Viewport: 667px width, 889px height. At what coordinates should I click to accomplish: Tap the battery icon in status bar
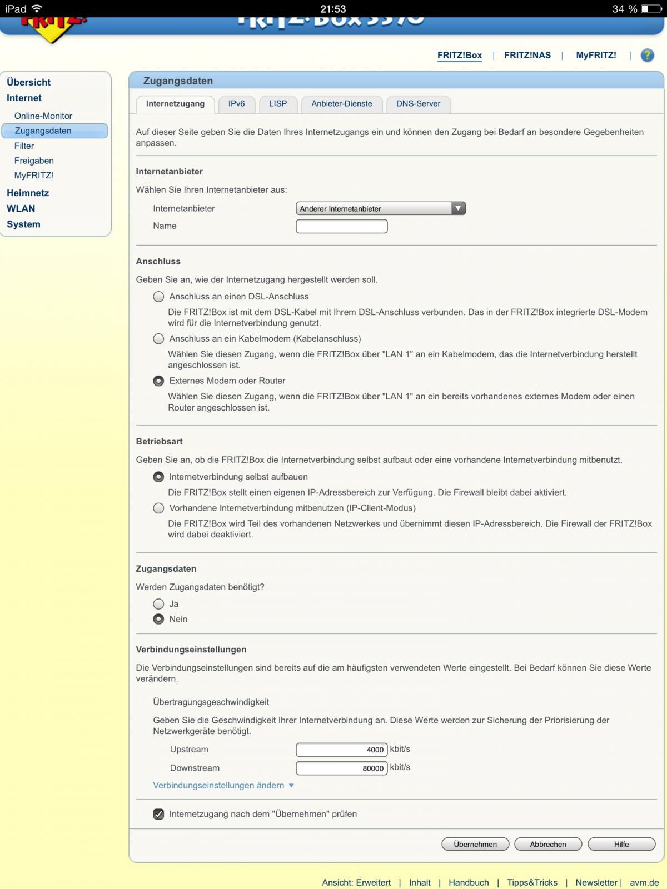(651, 9)
